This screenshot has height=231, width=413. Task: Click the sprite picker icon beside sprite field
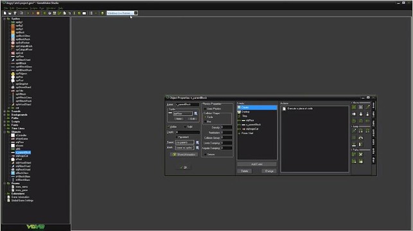pos(196,114)
